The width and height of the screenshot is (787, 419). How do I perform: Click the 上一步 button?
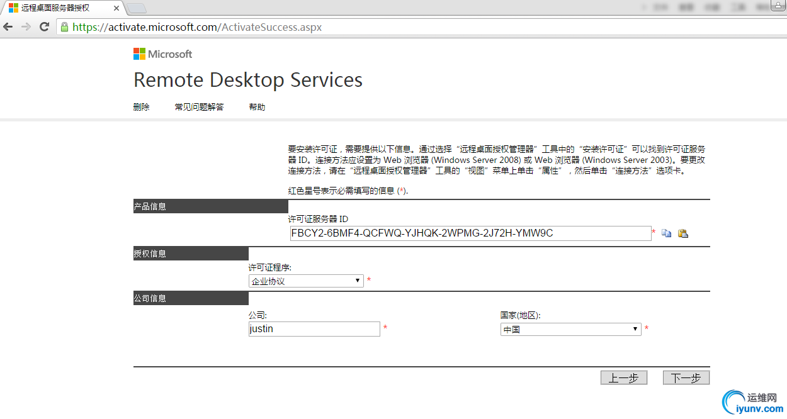pos(624,377)
